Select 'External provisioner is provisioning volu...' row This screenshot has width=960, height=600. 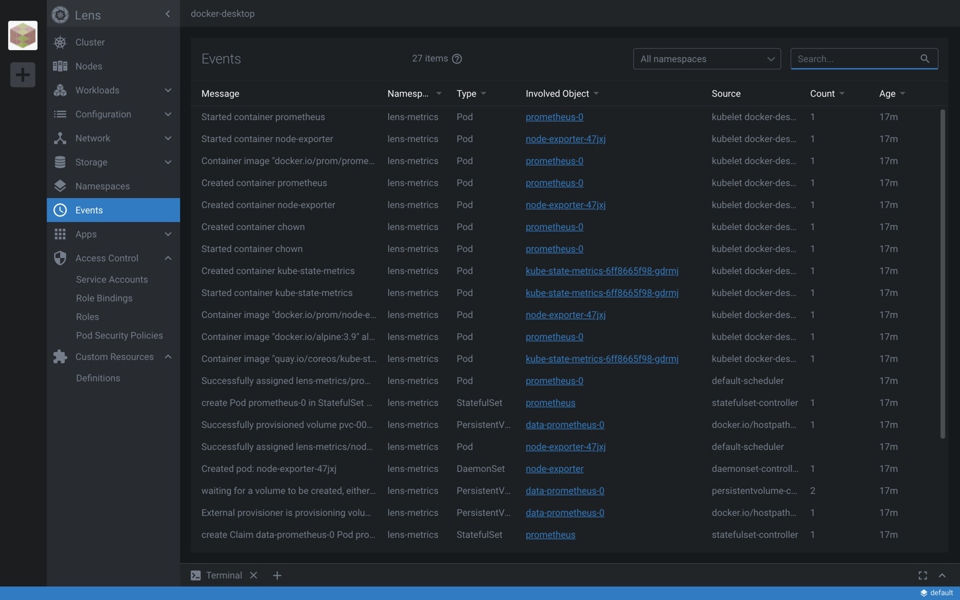(x=564, y=513)
